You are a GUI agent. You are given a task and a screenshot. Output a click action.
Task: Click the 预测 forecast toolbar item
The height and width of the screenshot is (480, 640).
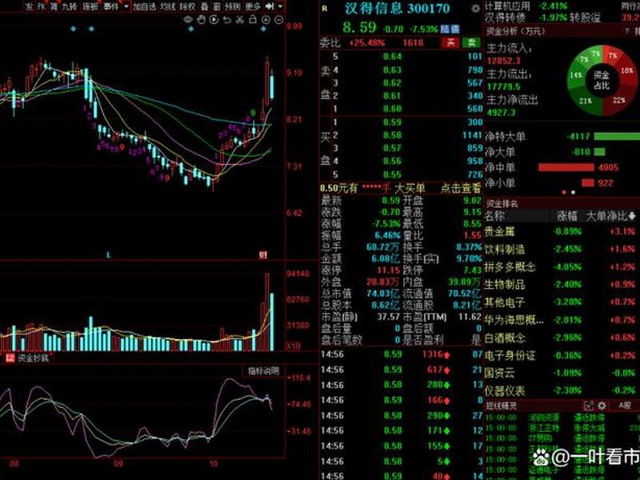(x=233, y=6)
